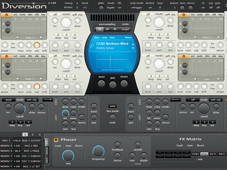Open bus 1 filter peak mode dropdown
The width and height of the screenshot is (227, 170).
tap(9, 100)
